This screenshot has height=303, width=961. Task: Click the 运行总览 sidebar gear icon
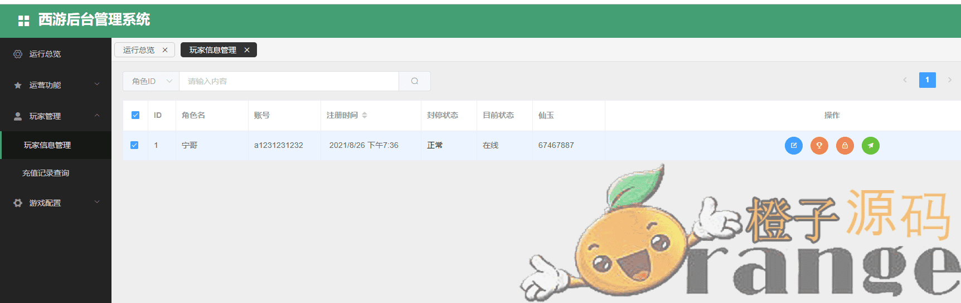[18, 54]
